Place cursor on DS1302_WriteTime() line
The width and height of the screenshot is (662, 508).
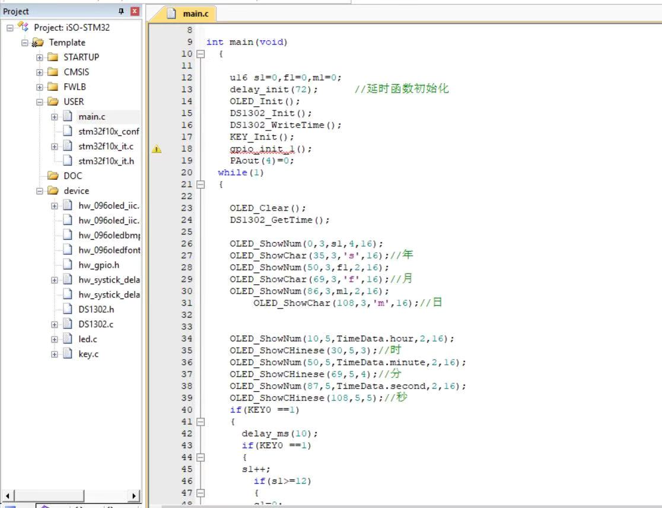click(x=285, y=125)
